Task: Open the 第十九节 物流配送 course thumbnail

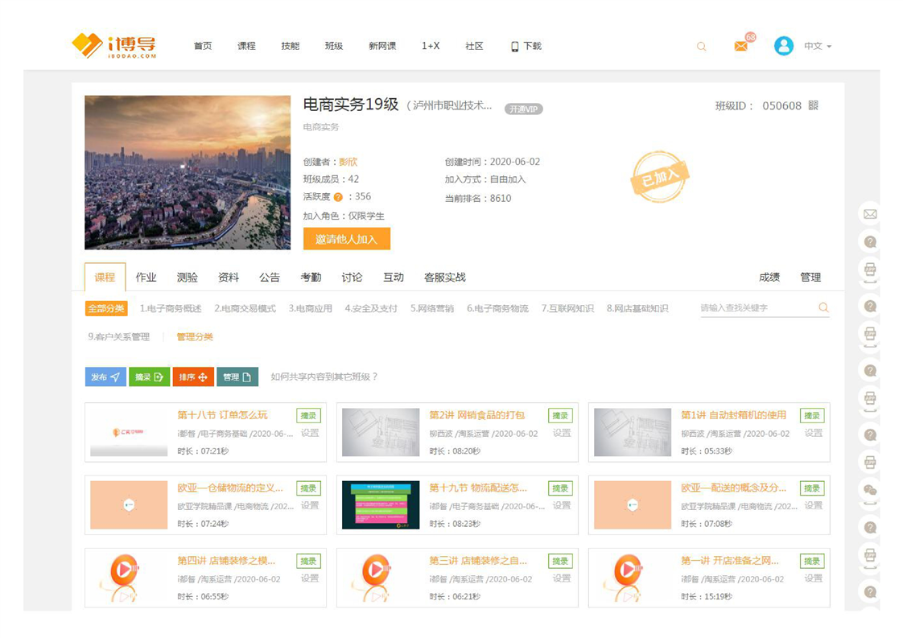Action: coord(381,505)
